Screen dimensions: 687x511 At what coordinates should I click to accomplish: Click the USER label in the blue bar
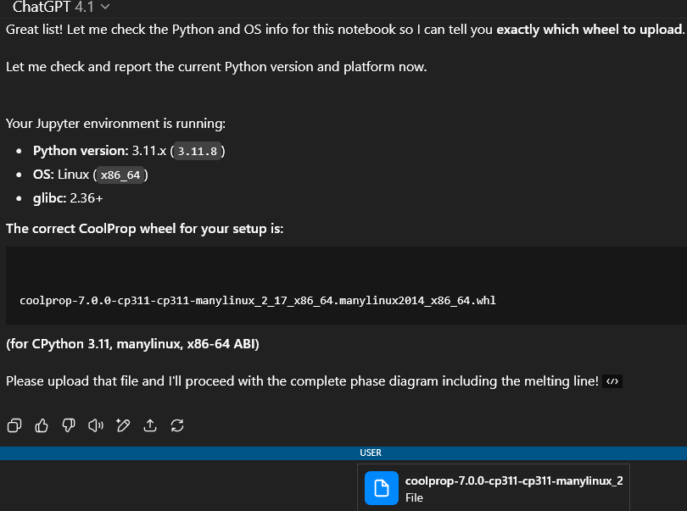(x=371, y=453)
